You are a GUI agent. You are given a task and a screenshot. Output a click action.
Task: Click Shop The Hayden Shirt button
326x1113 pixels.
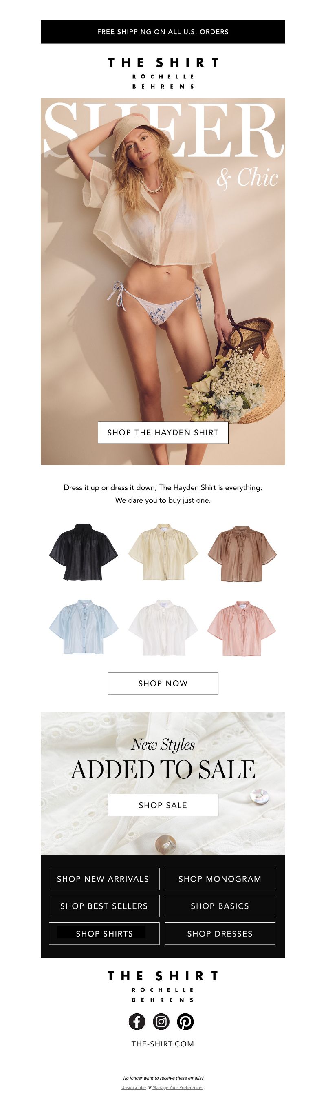tap(163, 433)
